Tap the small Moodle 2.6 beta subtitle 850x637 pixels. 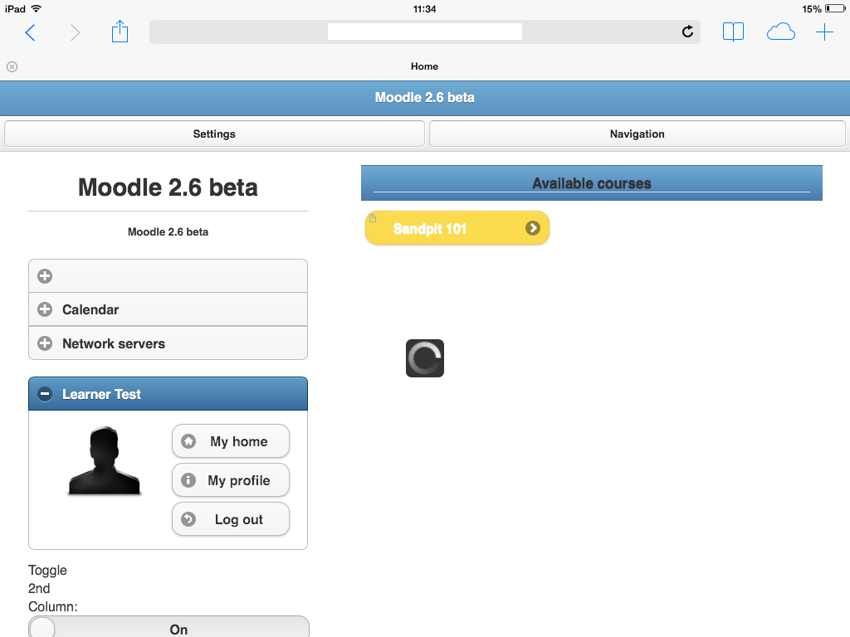[168, 232]
